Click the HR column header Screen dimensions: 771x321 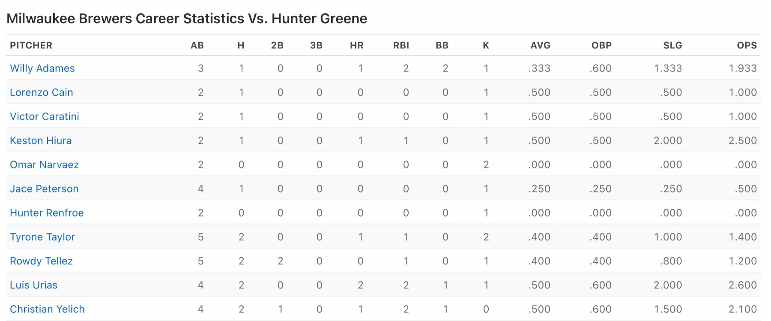tap(356, 45)
